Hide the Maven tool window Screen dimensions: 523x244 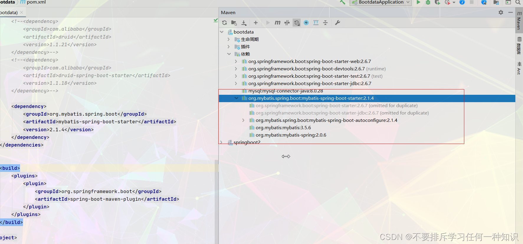coord(511,12)
